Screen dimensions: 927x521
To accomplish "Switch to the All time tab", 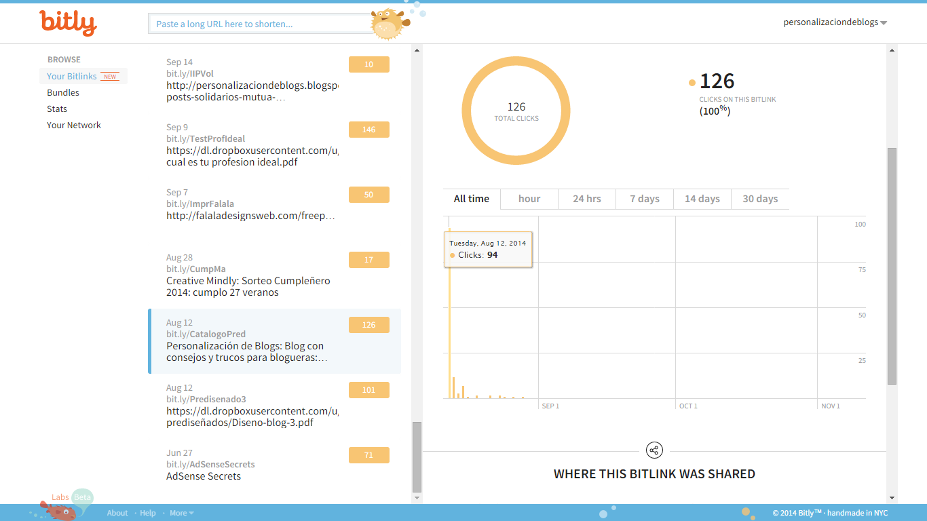I will point(472,199).
